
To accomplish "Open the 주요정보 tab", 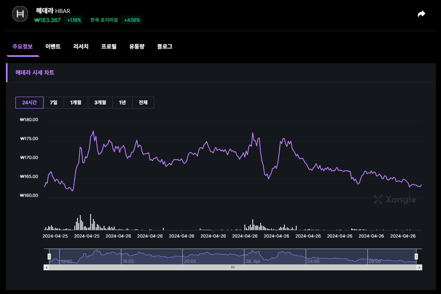I will click(23, 47).
